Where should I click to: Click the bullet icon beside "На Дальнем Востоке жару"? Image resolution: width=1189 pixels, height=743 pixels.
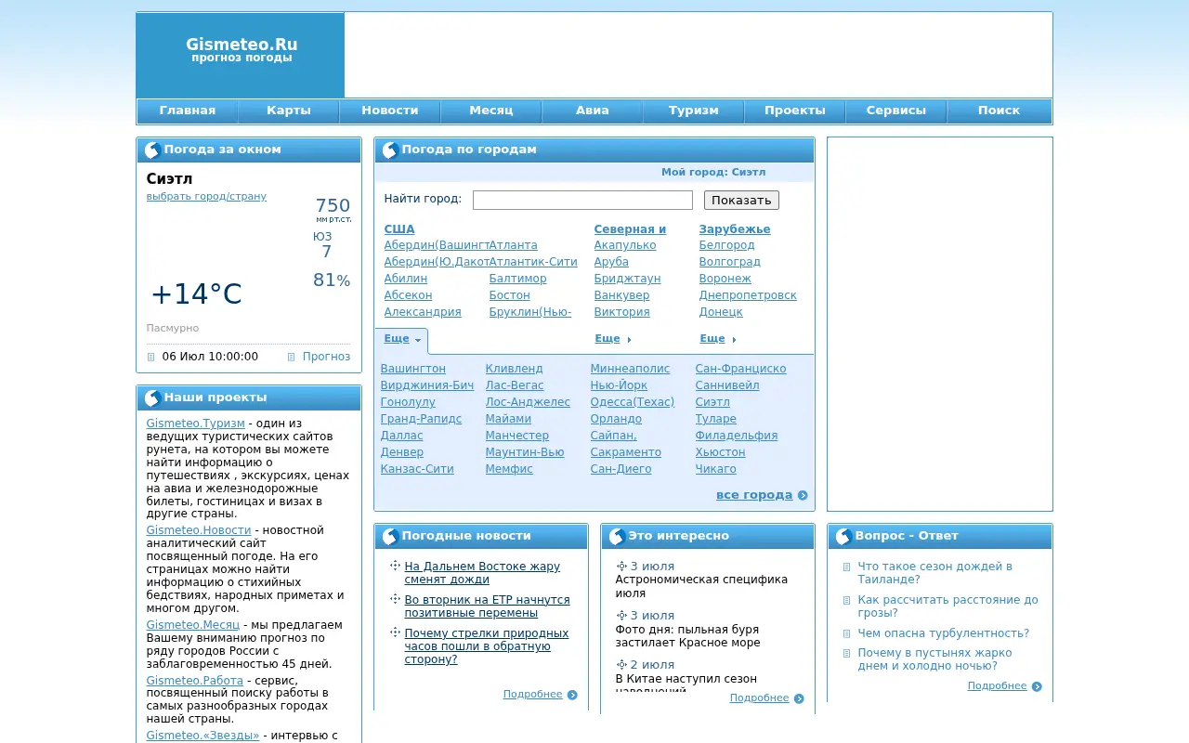tap(395, 566)
